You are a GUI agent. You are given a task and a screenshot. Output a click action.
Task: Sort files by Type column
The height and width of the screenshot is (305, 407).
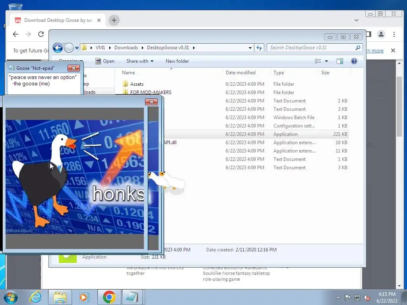[279, 73]
